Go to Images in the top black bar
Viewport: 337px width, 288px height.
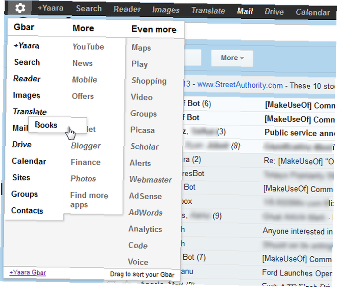166,10
